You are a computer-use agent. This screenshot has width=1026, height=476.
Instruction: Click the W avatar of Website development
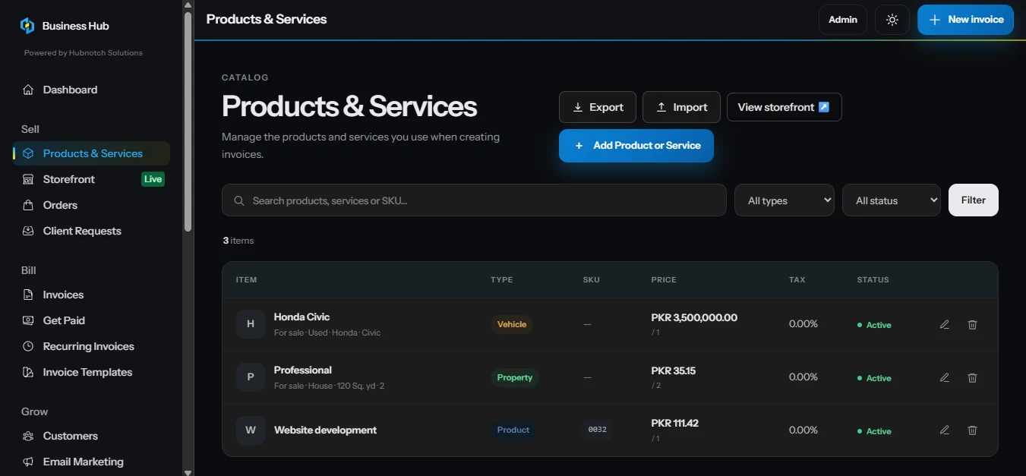click(x=251, y=430)
